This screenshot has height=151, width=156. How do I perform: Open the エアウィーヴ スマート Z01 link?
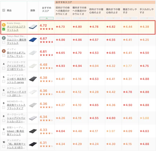[x=16, y=93]
